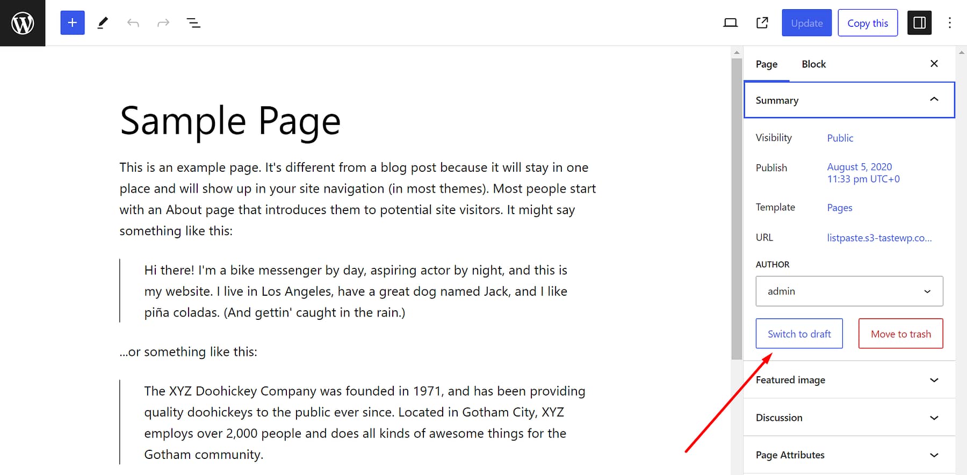Click the WordPress logo
967x475 pixels.
pyautogui.click(x=23, y=23)
